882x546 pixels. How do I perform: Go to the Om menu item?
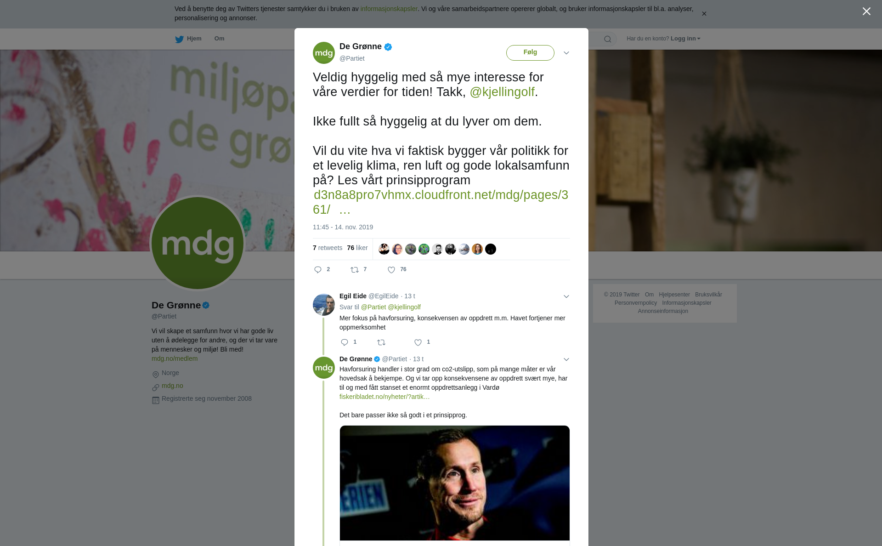click(219, 39)
